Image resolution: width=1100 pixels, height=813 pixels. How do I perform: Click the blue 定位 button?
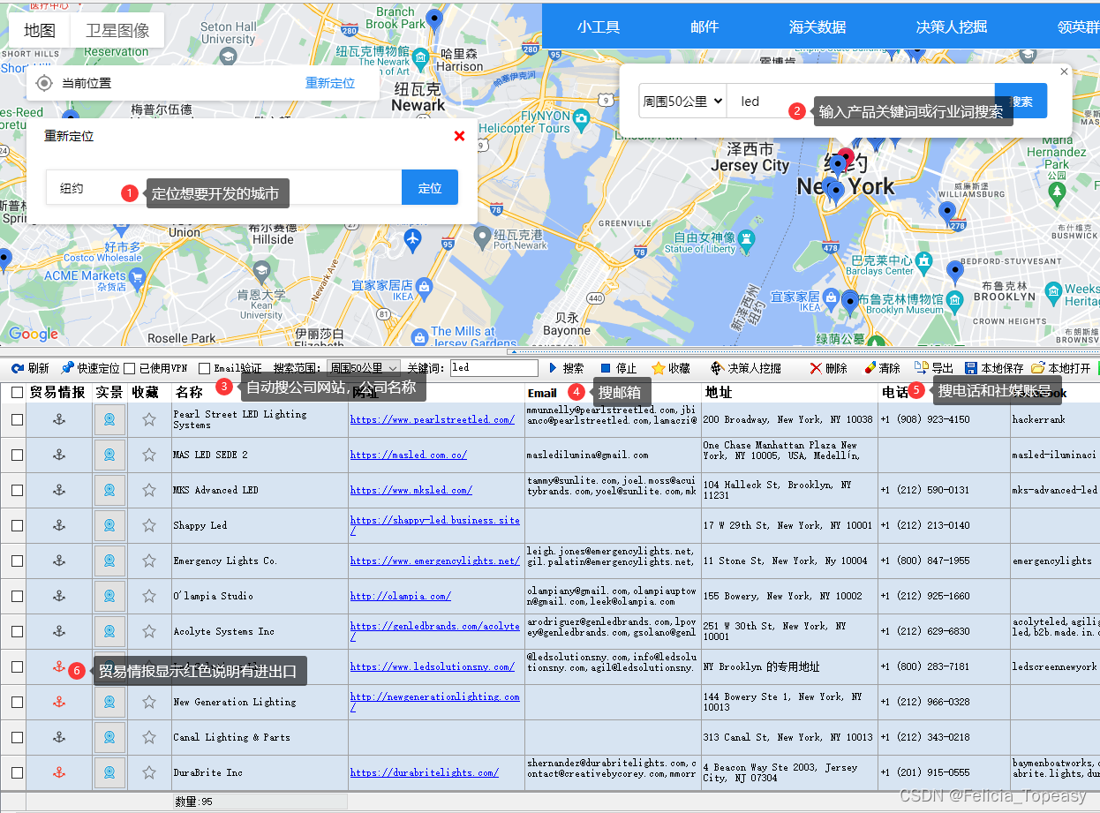[x=430, y=188]
